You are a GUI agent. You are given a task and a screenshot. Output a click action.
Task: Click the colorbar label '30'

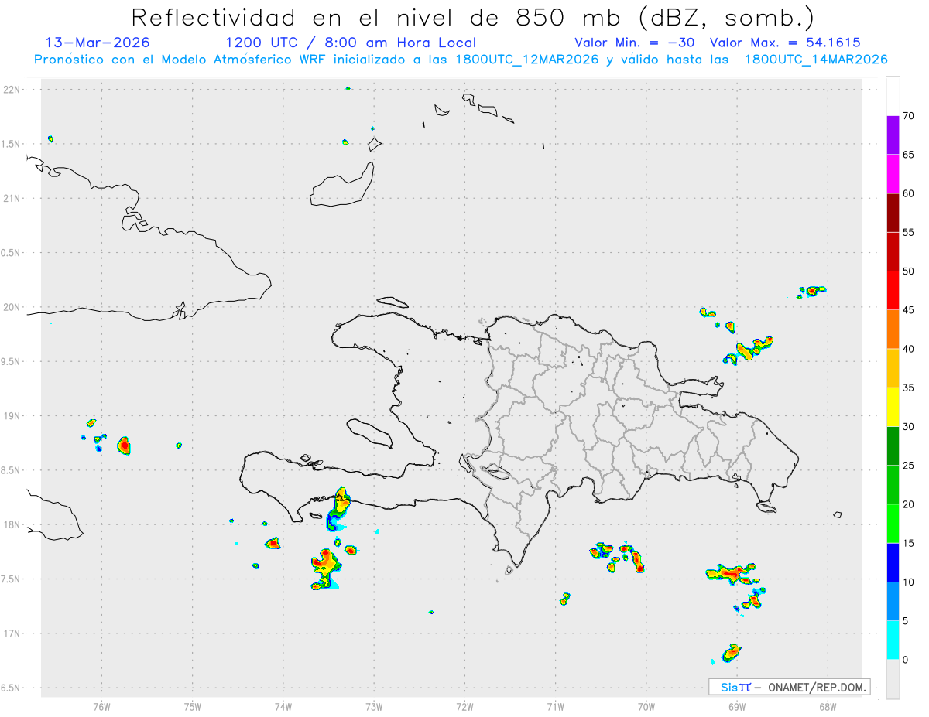click(909, 427)
